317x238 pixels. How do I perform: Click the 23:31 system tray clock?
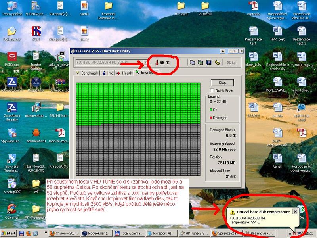click(309, 234)
